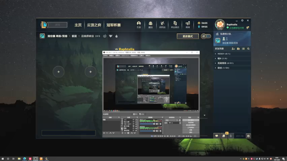287x161 pixels.
Task: Switch to the 冠军杯赛 tab
Action: [113, 25]
